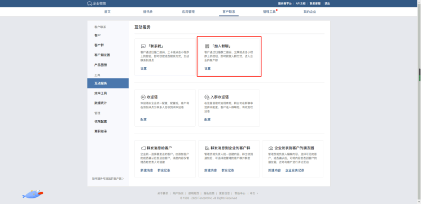Switch to the 通讯录 tab
Image resolution: width=421 pixels, height=204 pixels.
coord(148,12)
